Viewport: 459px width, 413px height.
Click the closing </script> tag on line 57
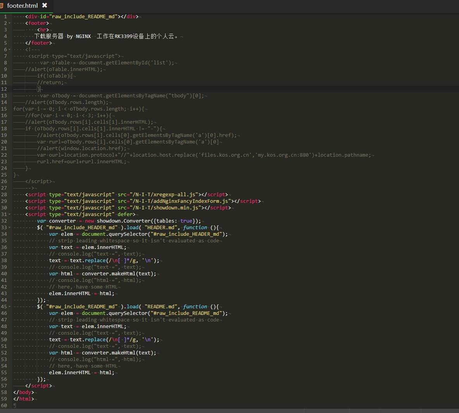point(39,386)
